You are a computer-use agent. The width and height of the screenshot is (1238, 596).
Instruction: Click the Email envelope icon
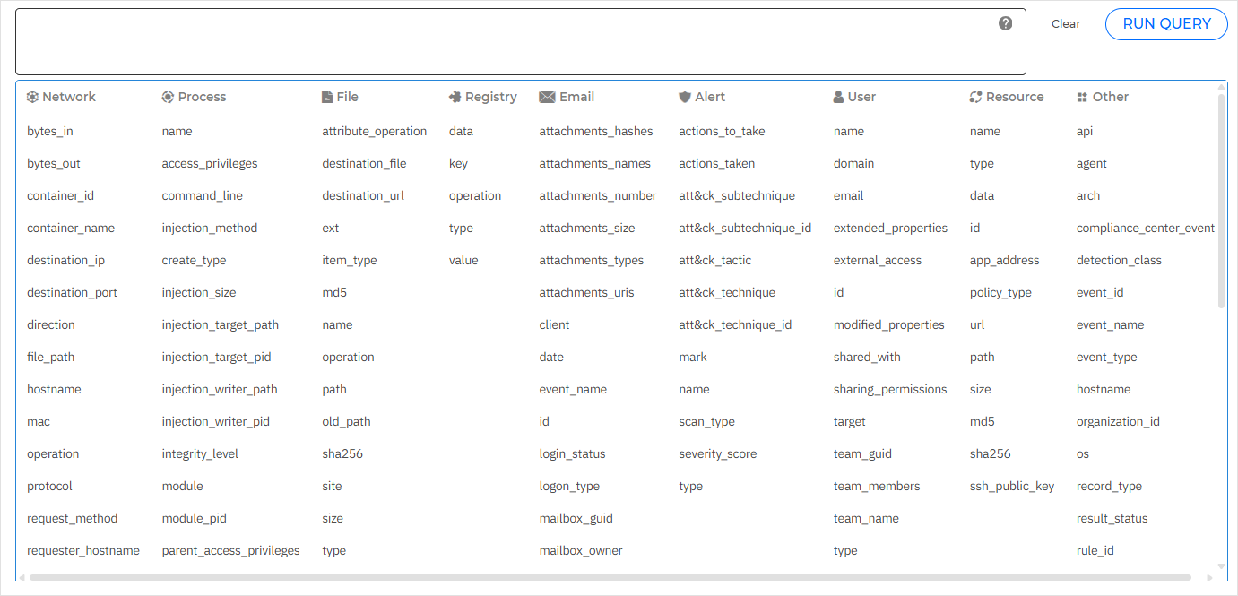(x=546, y=96)
